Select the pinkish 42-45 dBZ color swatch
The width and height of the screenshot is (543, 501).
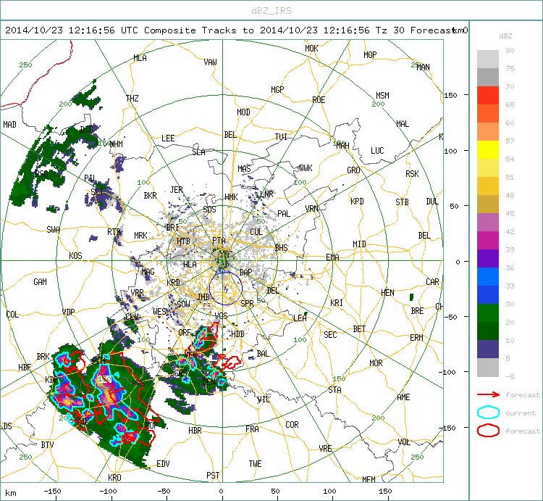487,223
